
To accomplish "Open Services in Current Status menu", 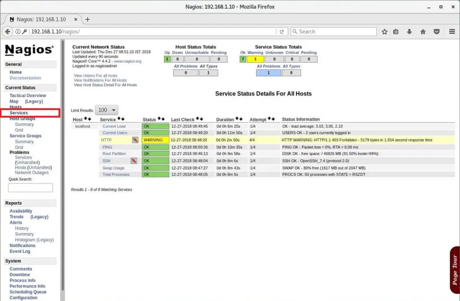I will click(x=19, y=113).
